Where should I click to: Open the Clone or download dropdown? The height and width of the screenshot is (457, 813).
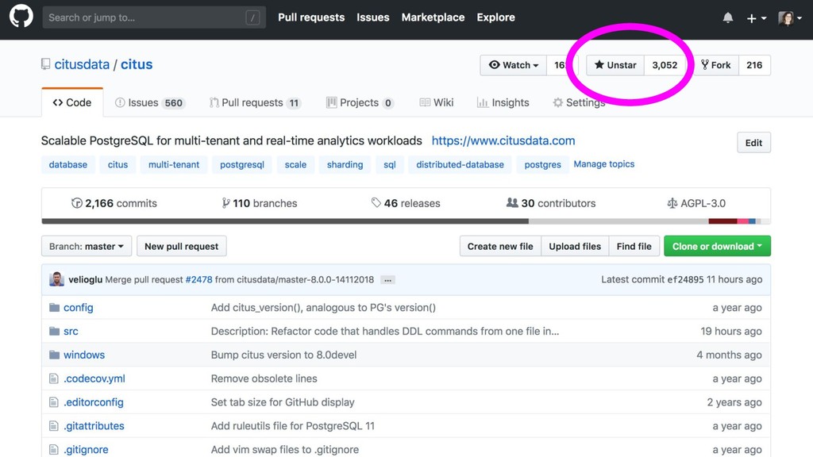pos(717,246)
